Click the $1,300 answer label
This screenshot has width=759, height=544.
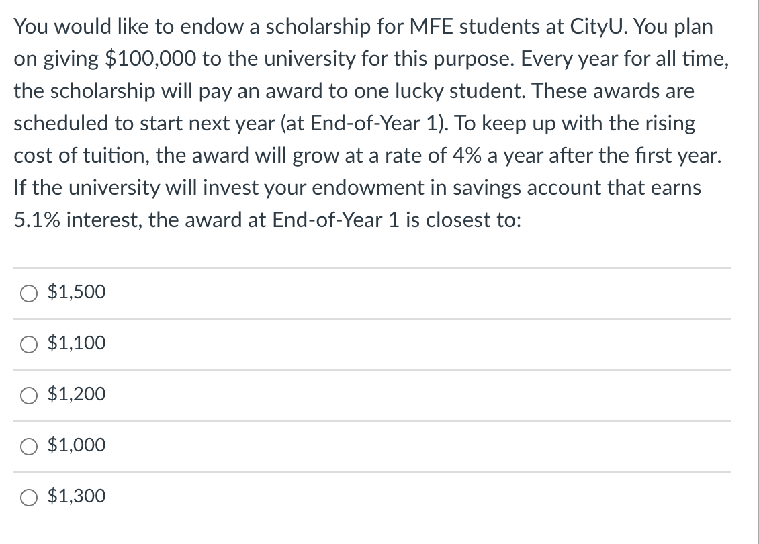pos(75,496)
